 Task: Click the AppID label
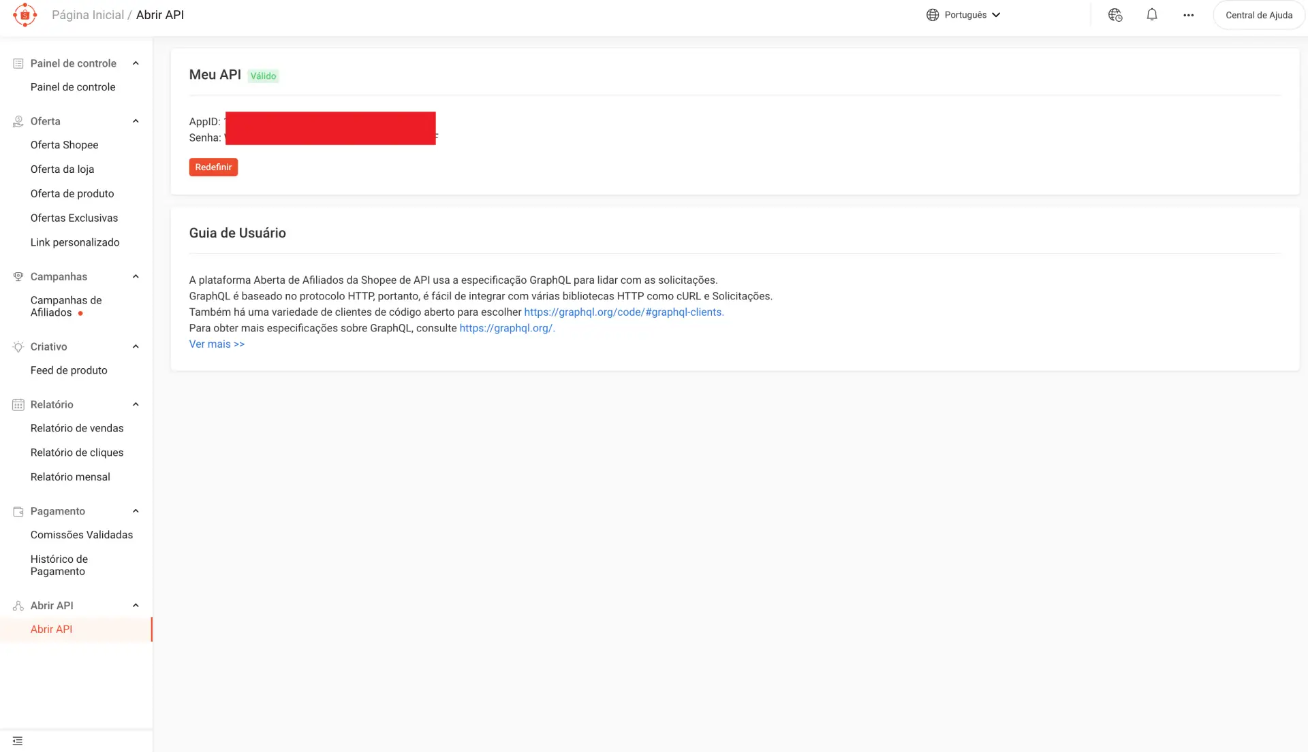pyautogui.click(x=204, y=122)
